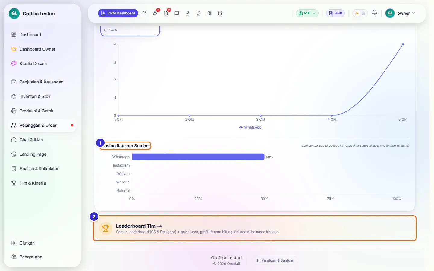Switch to light mode sun icon
The width and height of the screenshot is (434, 271).
[357, 13]
